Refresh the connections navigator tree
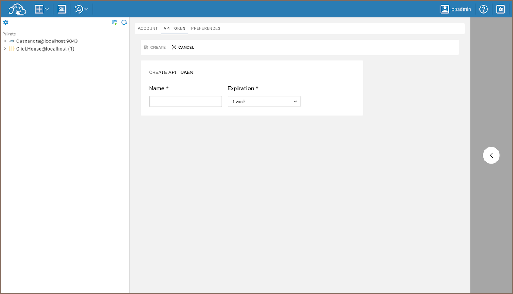This screenshot has height=294, width=513. point(124,23)
